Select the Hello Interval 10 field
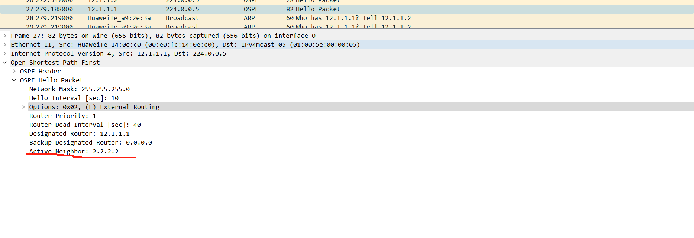The height and width of the screenshot is (238, 694). click(74, 98)
